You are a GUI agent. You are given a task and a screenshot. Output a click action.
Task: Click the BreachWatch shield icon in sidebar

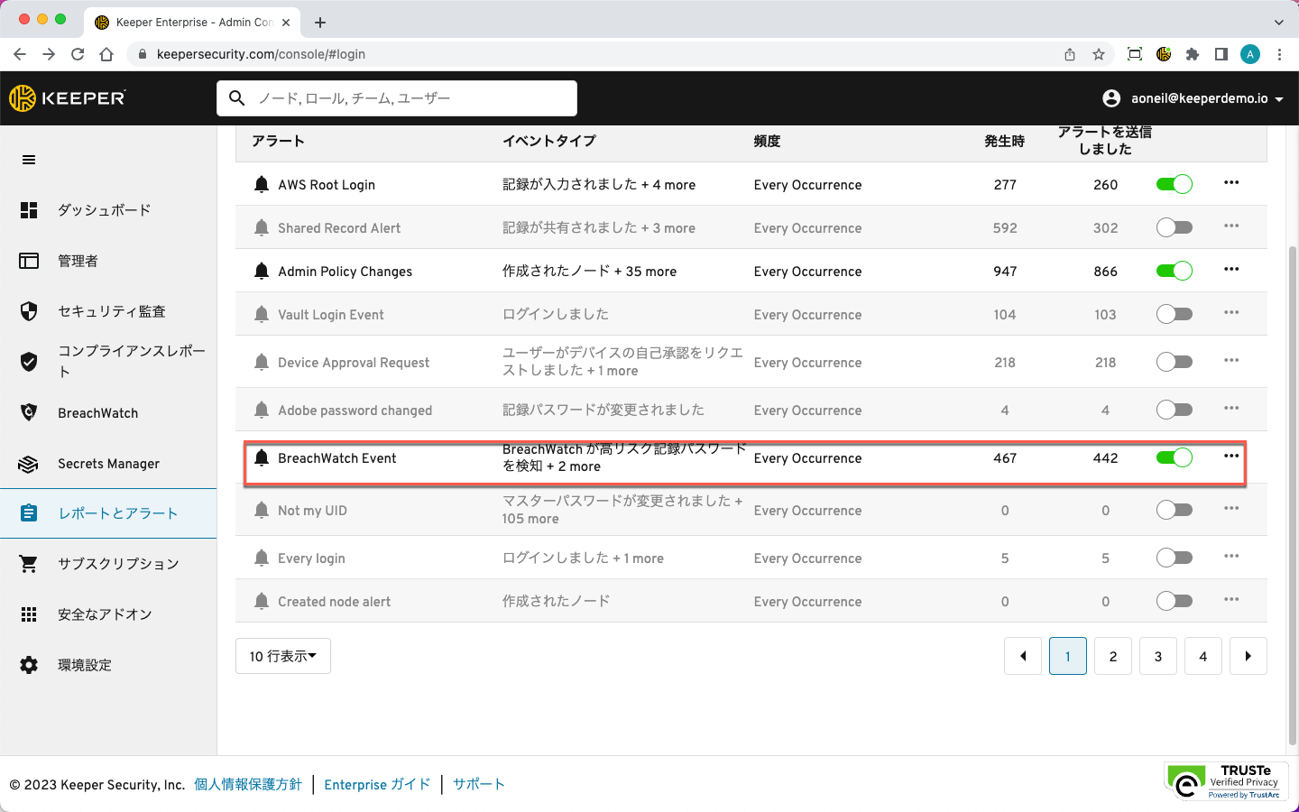tap(29, 412)
